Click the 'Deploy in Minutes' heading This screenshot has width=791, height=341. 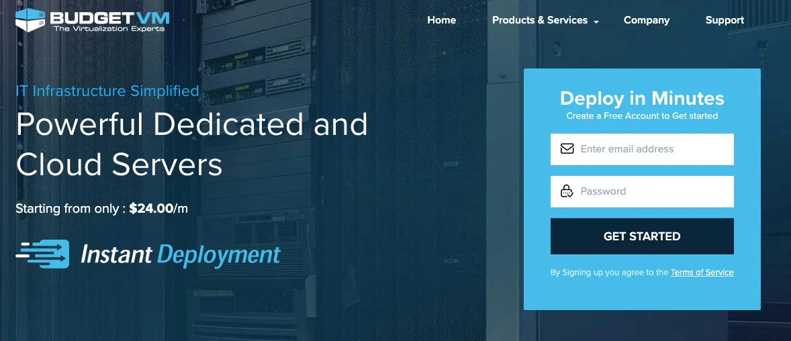click(x=642, y=98)
